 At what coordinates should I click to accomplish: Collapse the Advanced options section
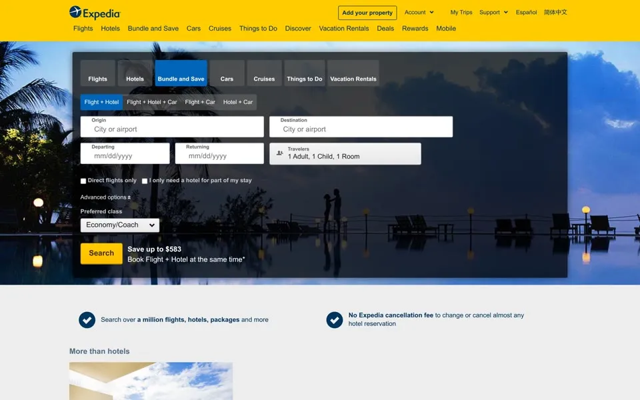pyautogui.click(x=105, y=197)
